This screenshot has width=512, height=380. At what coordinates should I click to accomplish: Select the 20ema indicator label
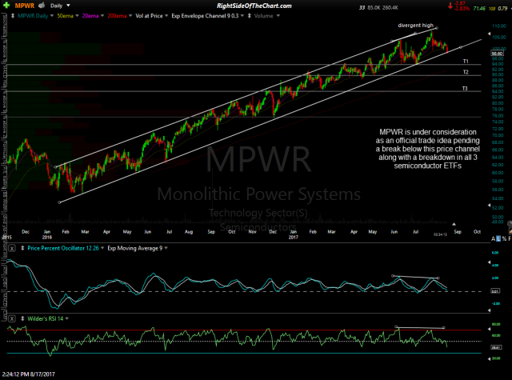pyautogui.click(x=90, y=16)
